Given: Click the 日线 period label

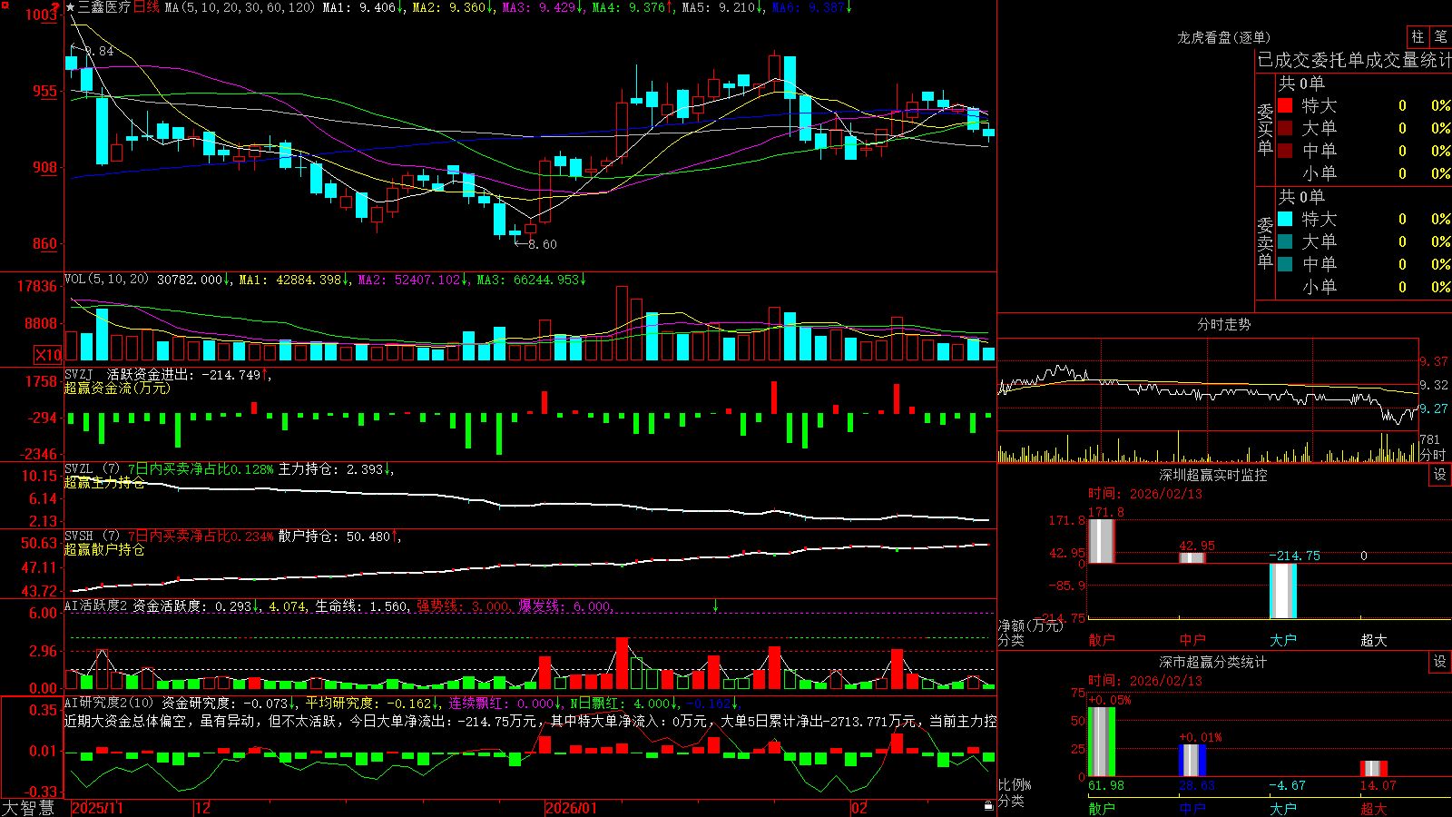Looking at the screenshot, I should (146, 7).
